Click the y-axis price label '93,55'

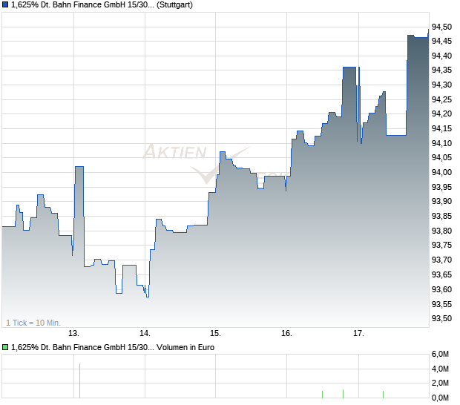441,304
